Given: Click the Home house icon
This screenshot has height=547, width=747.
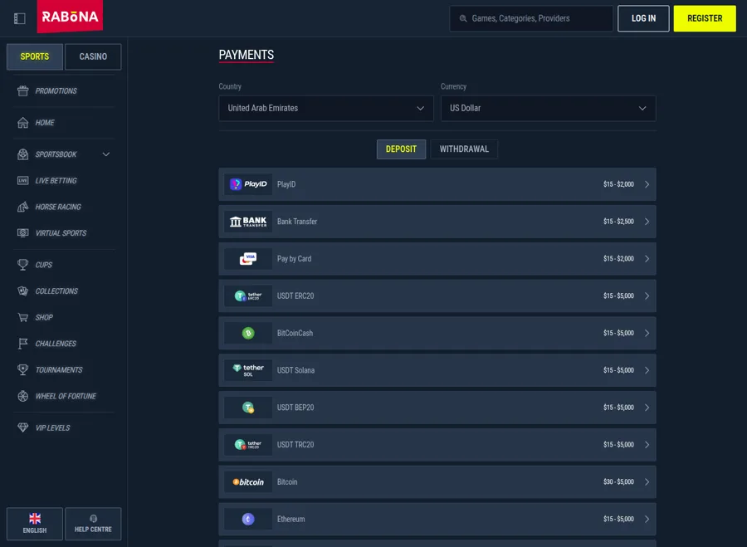Looking at the screenshot, I should coord(23,123).
